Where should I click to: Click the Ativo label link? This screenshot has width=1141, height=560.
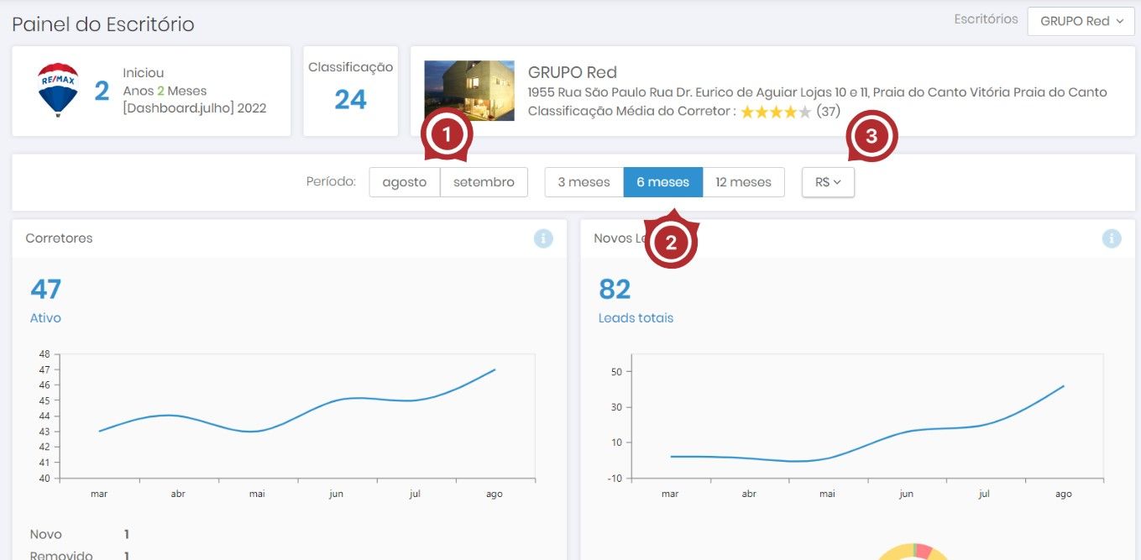tap(45, 318)
